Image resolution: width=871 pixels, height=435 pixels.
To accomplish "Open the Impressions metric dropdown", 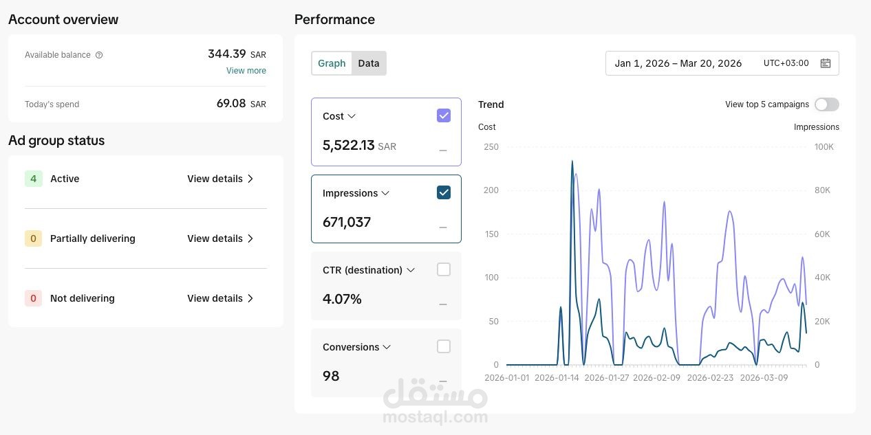I will pyautogui.click(x=385, y=193).
